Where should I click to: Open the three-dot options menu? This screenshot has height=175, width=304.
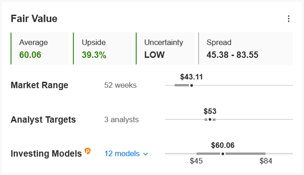(x=288, y=19)
